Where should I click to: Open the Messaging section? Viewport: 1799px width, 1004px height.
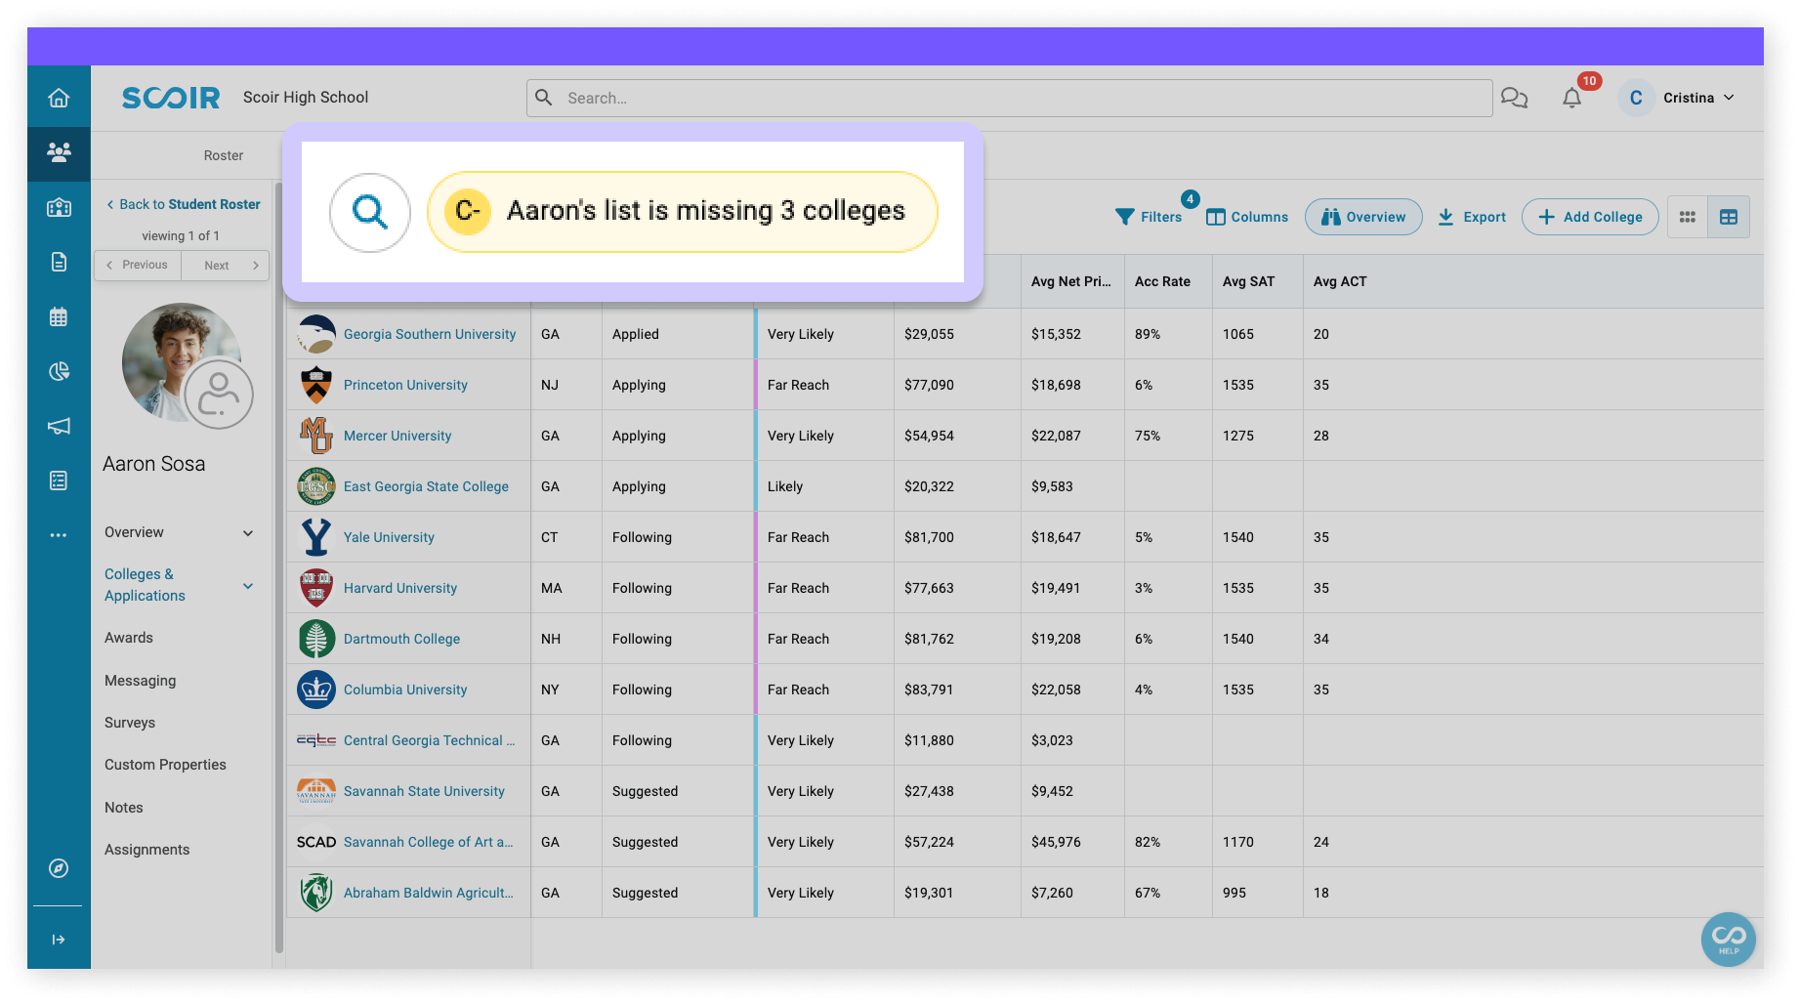(x=141, y=681)
